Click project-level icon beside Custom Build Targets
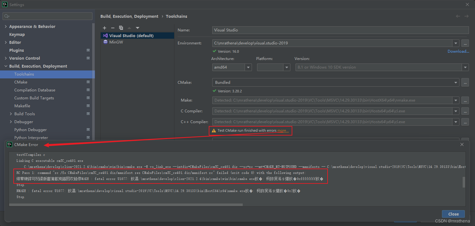This screenshot has width=475, height=226. coord(88,98)
